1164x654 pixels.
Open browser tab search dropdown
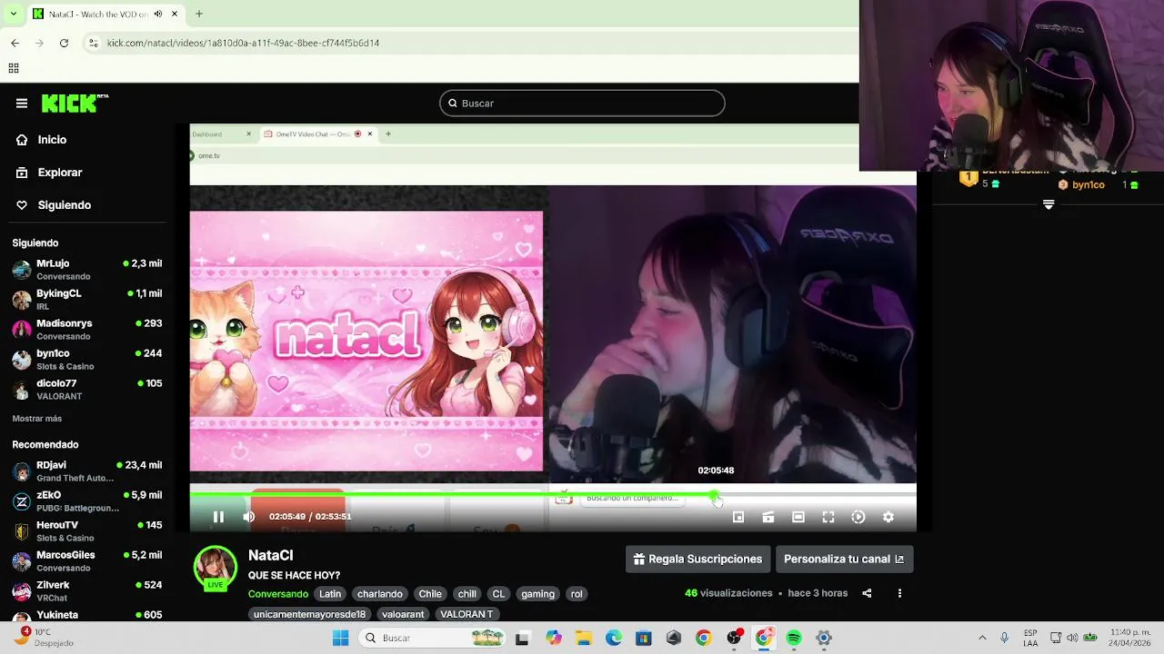13,14
